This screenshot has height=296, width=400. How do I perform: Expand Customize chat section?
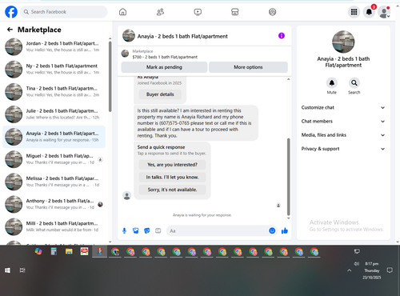pos(343,107)
